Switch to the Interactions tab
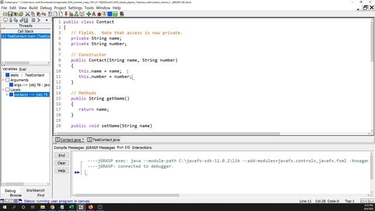 click(142, 148)
